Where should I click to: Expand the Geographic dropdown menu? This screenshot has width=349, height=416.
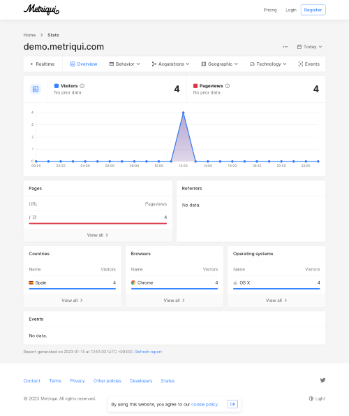coord(219,64)
